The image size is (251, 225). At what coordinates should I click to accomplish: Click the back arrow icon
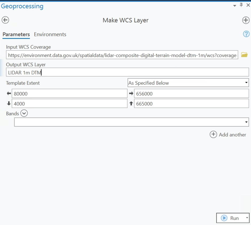click(5, 20)
